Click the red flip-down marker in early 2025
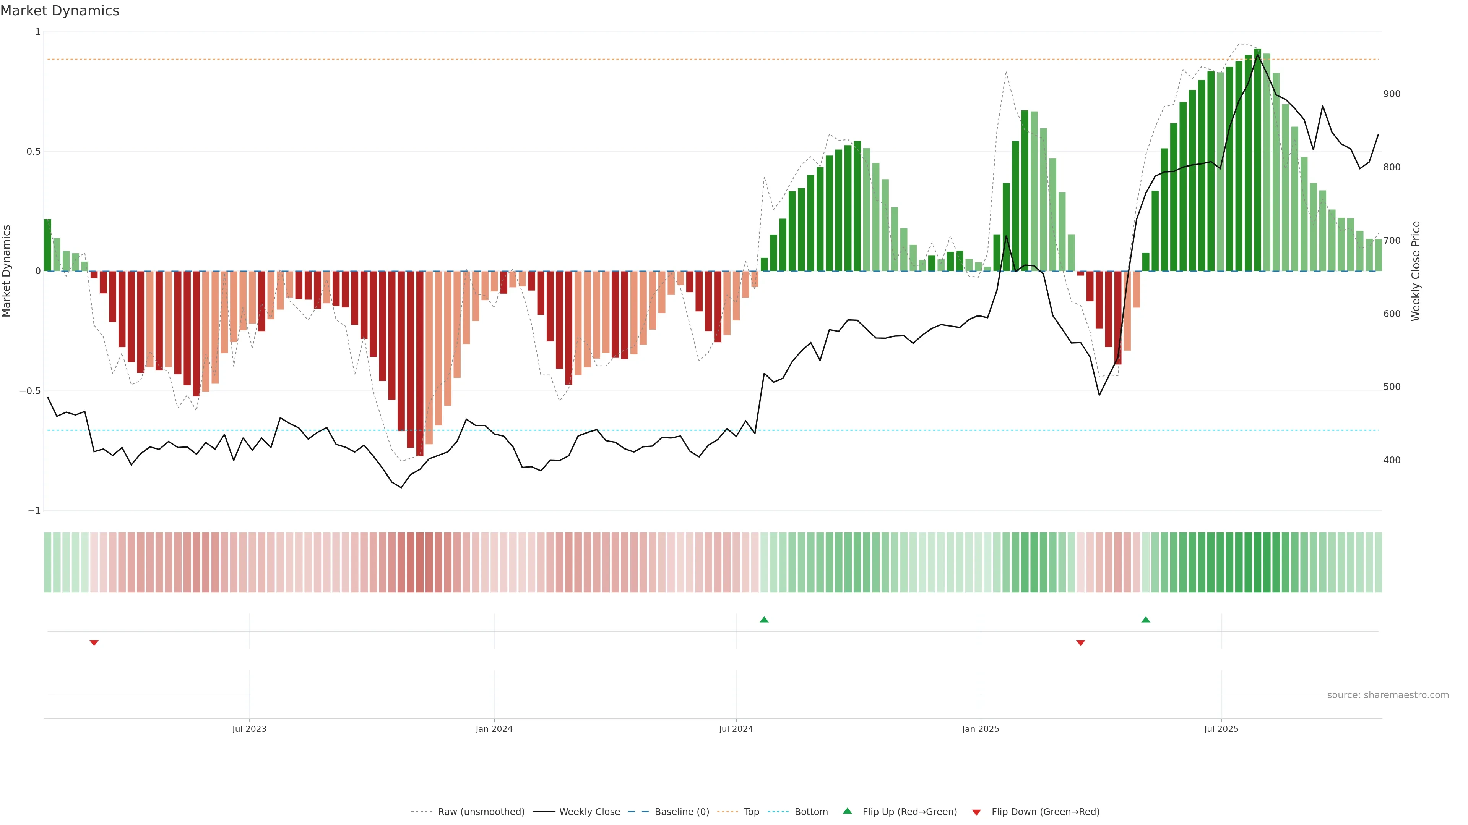 (x=1080, y=643)
